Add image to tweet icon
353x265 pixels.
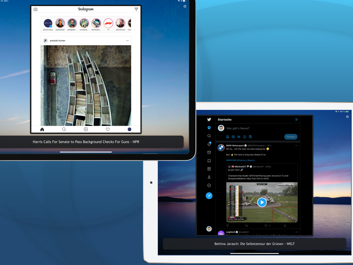click(x=228, y=137)
